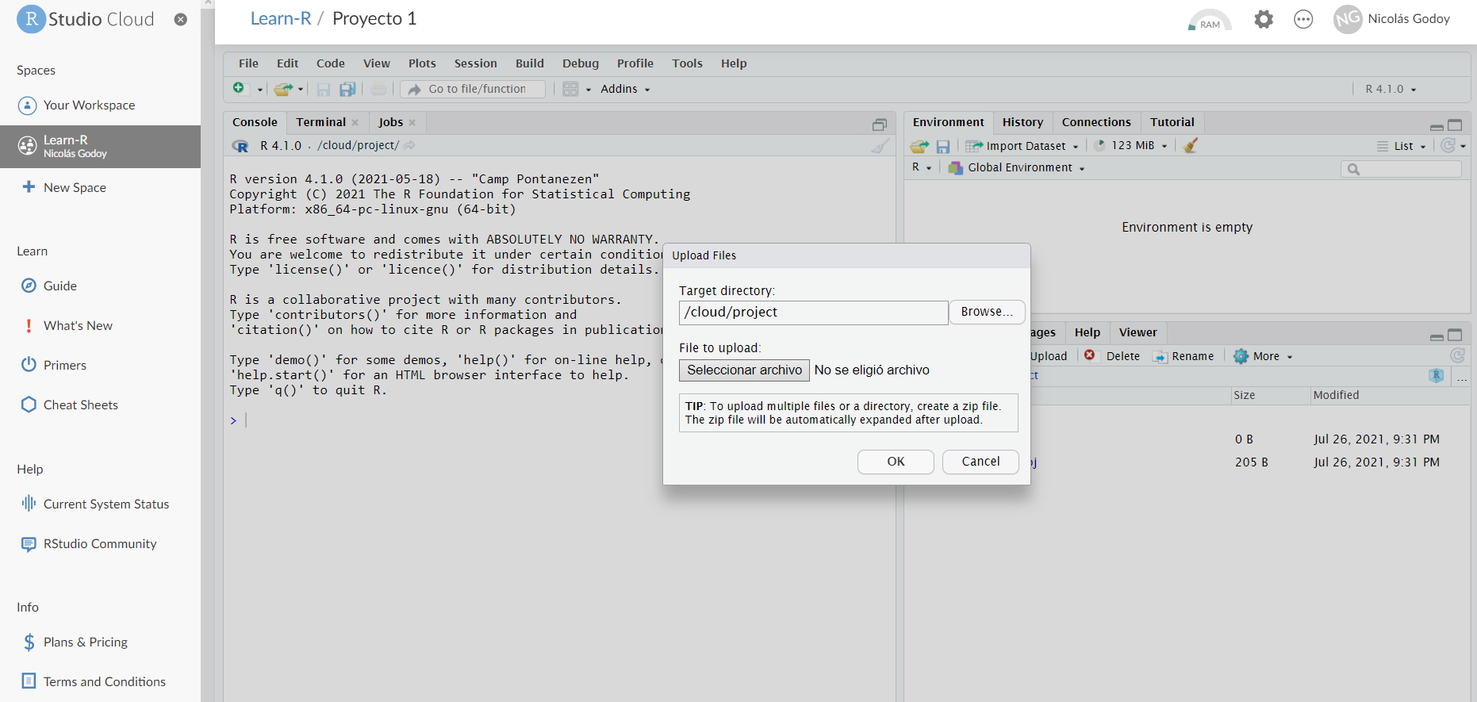Screen dimensions: 1477x702
Task: Switch to the History tab
Action: tap(1022, 122)
